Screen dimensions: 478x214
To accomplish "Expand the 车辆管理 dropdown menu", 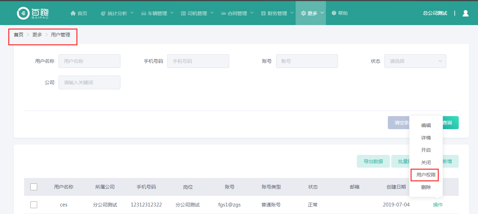I will point(157,13).
